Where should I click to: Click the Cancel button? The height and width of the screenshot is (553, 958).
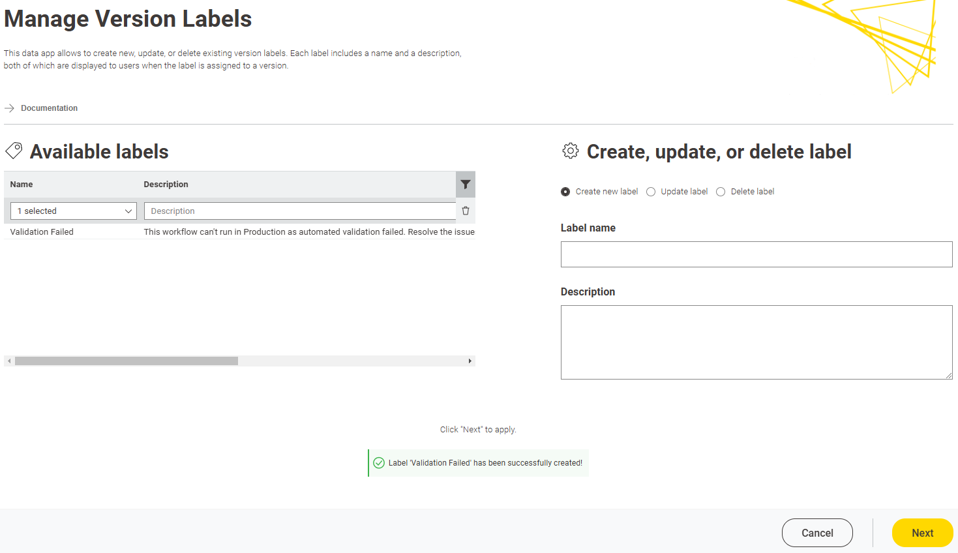(x=817, y=533)
